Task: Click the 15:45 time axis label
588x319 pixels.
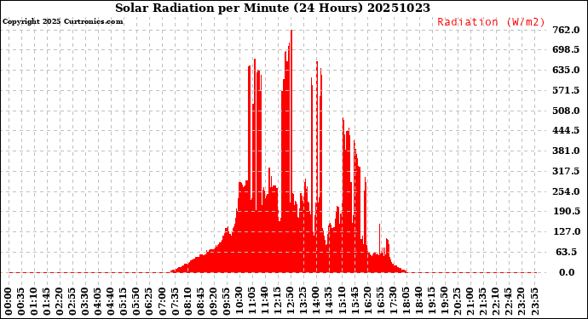Action: coord(355,302)
